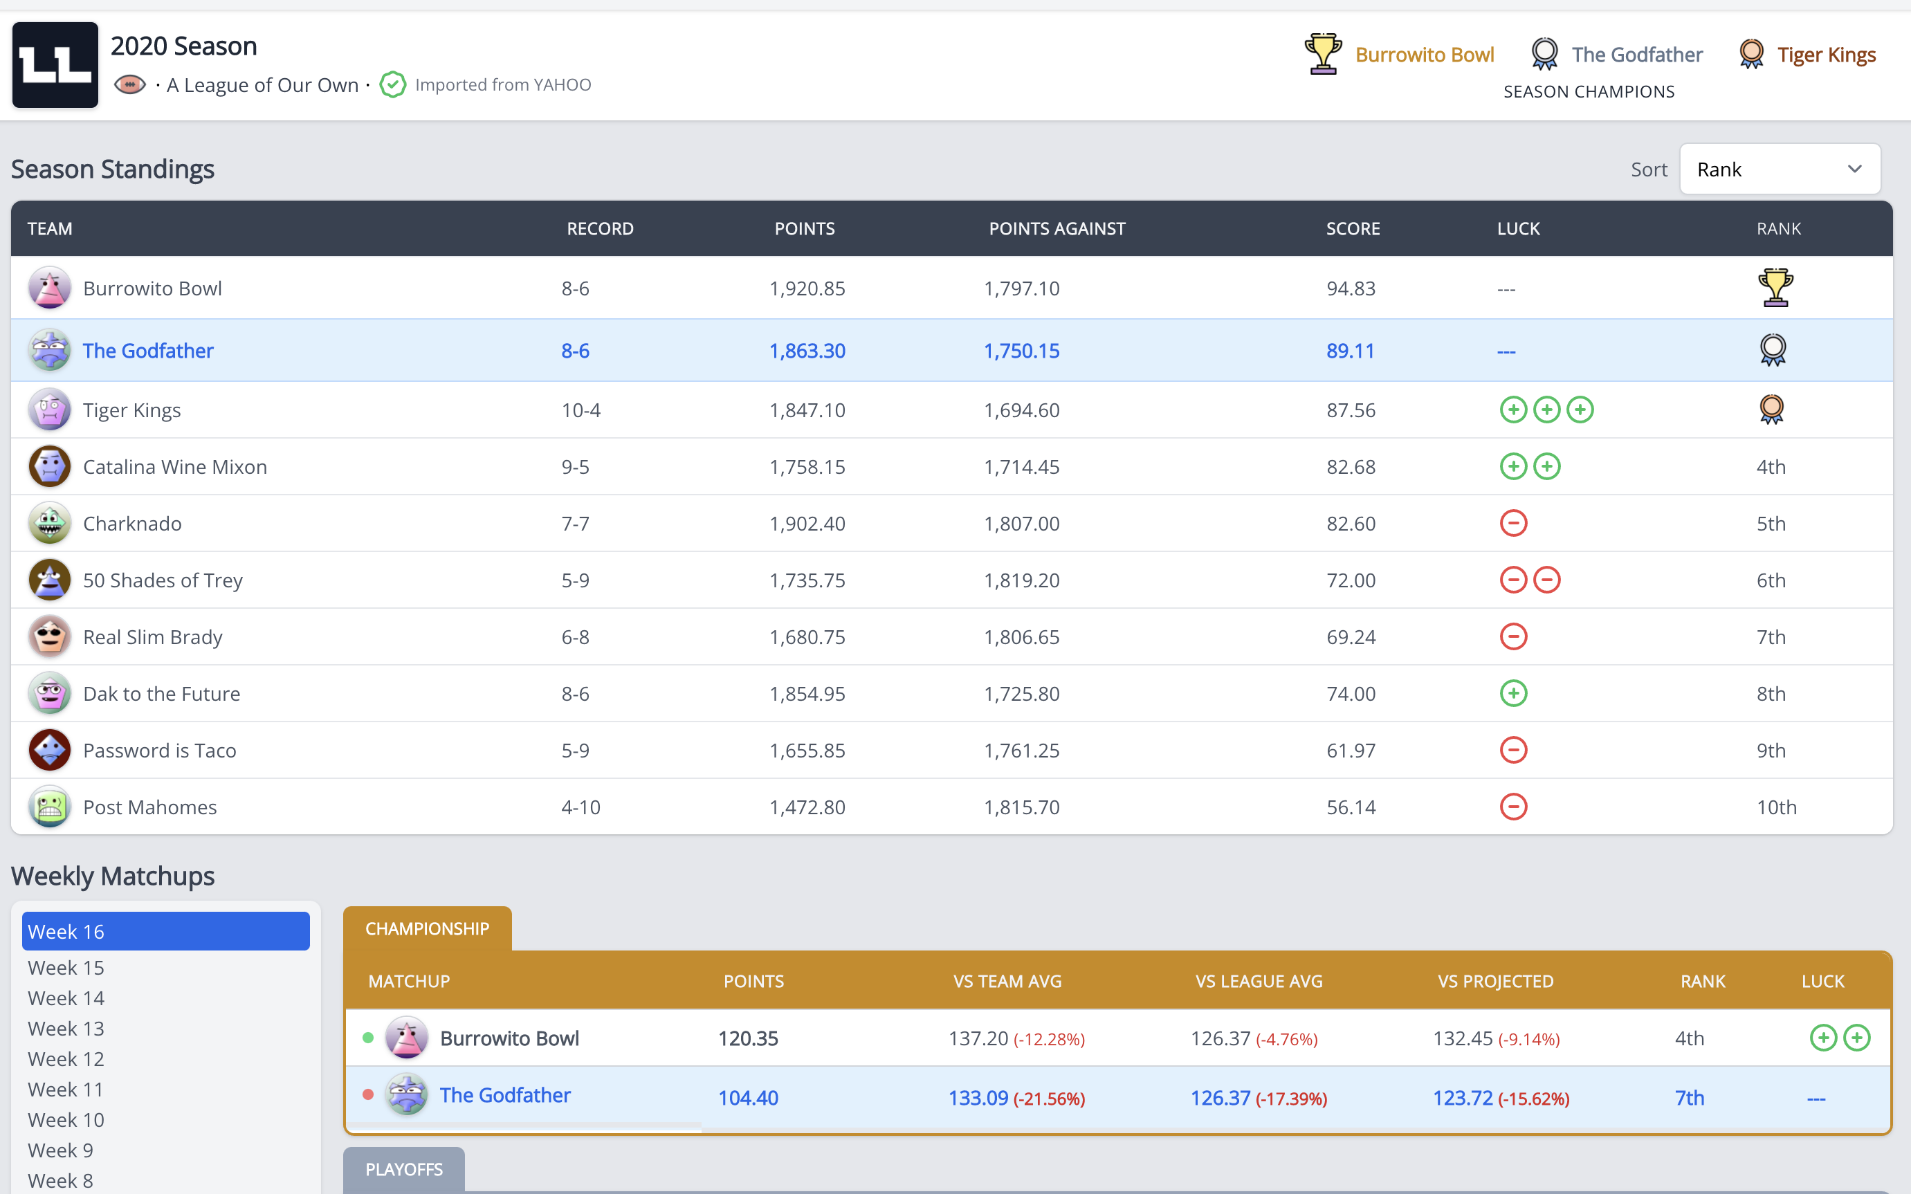
Task: Click the Points Against column header
Action: [x=1057, y=228]
